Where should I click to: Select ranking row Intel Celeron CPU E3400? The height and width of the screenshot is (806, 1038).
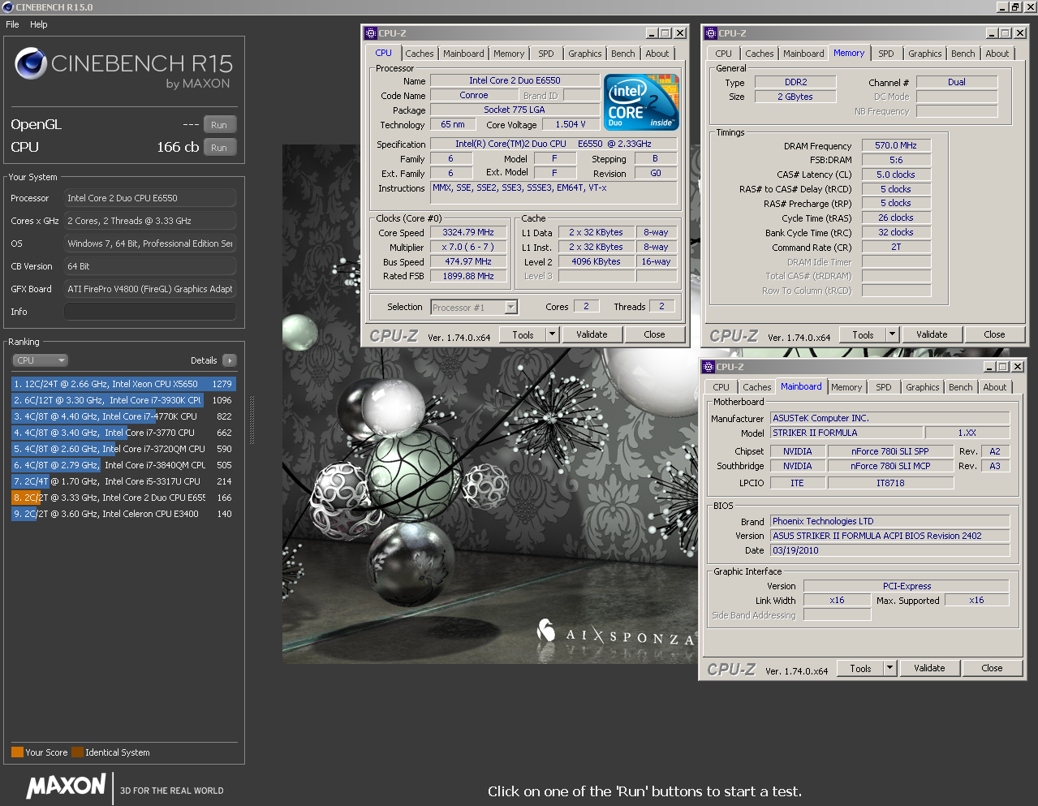tap(123, 514)
